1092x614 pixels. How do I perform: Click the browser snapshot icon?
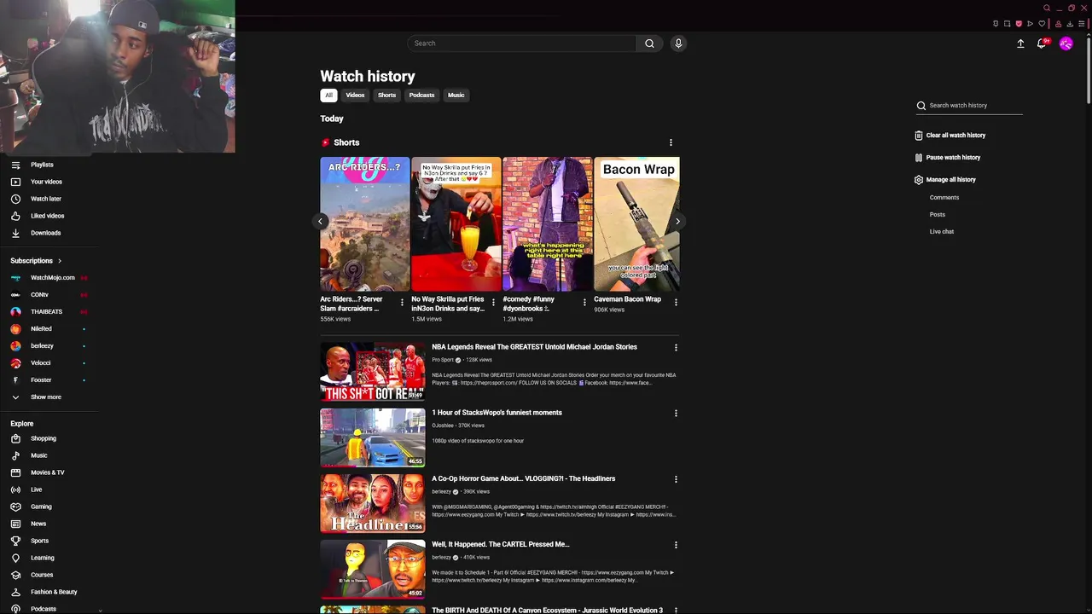point(1007,24)
